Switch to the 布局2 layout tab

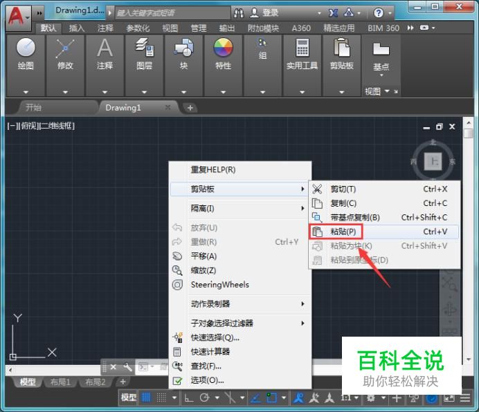[95, 382]
